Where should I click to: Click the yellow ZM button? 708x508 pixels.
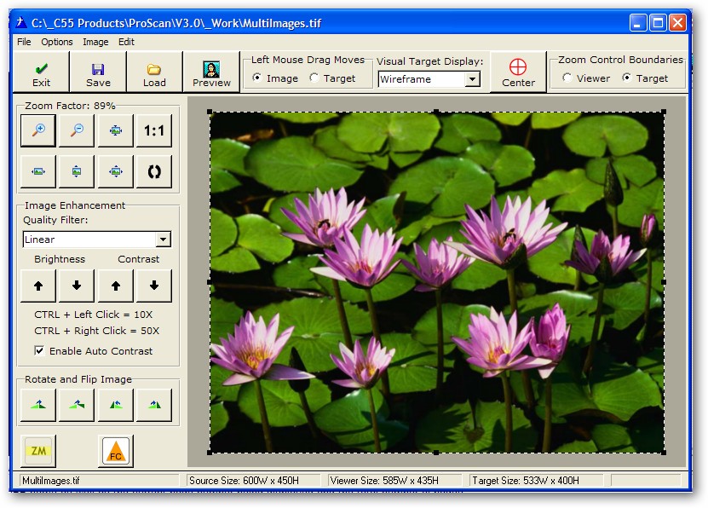(37, 451)
